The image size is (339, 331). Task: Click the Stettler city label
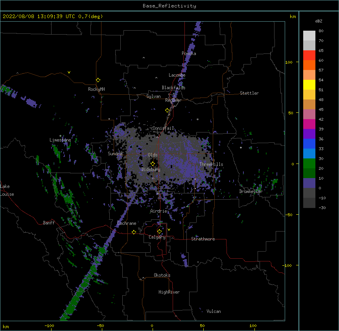pyautogui.click(x=249, y=93)
